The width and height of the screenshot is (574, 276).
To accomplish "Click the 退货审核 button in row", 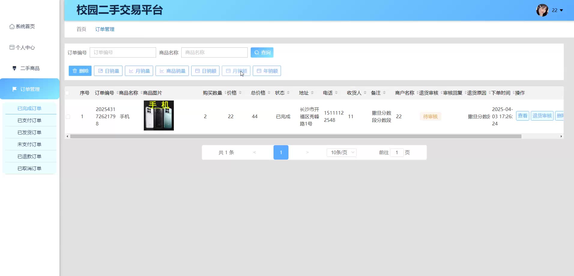I will tap(542, 116).
